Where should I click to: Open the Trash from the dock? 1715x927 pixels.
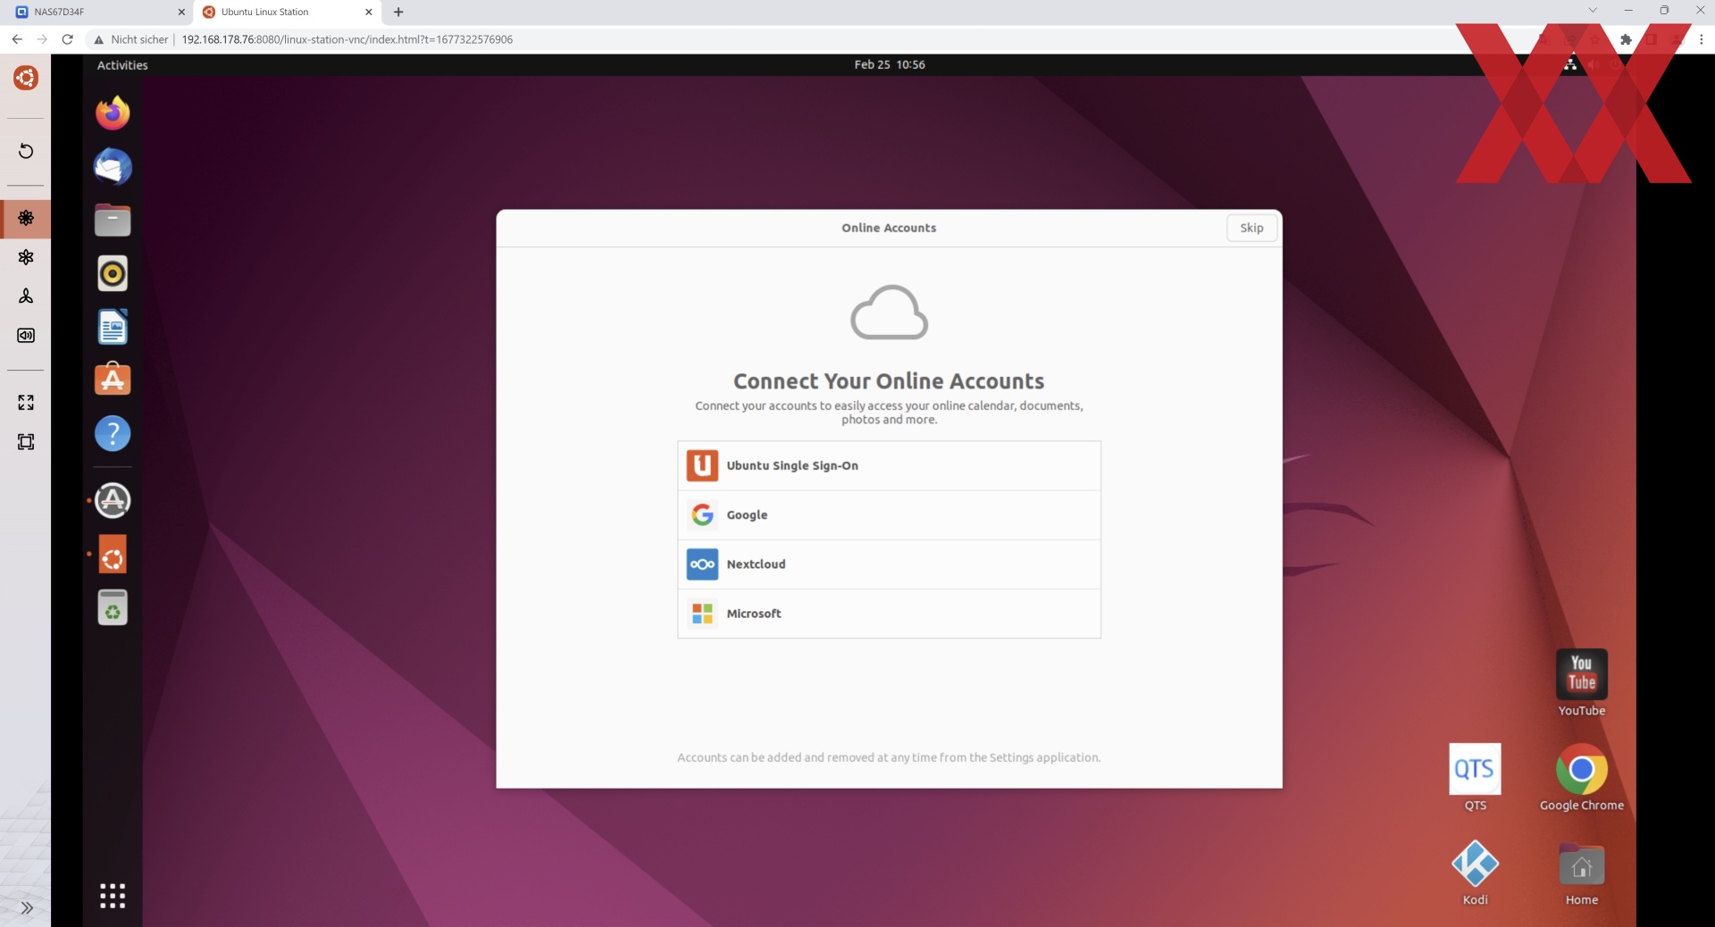(113, 607)
